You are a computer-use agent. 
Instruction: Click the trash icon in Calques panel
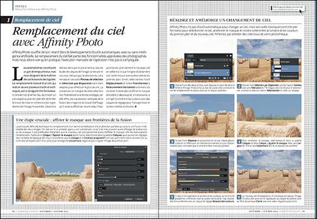click(x=230, y=78)
